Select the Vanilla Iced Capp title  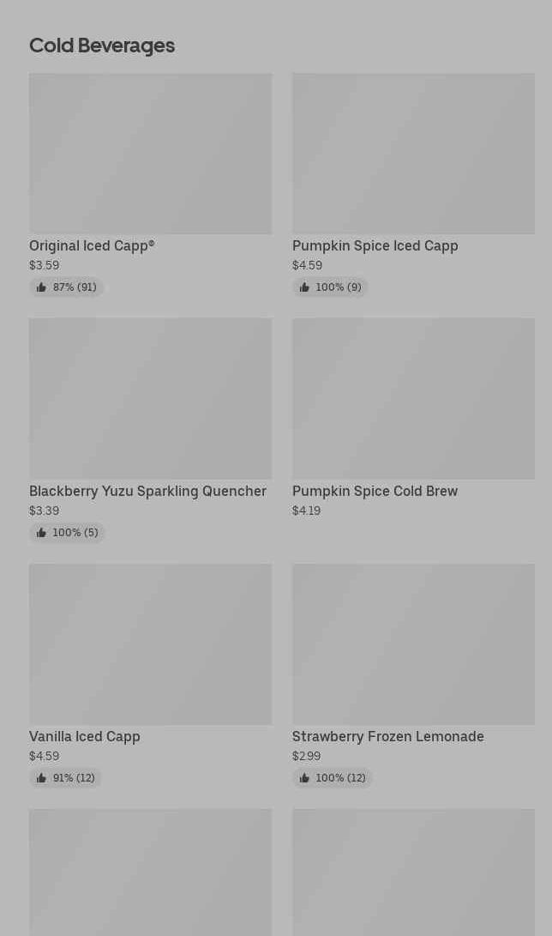point(84,736)
